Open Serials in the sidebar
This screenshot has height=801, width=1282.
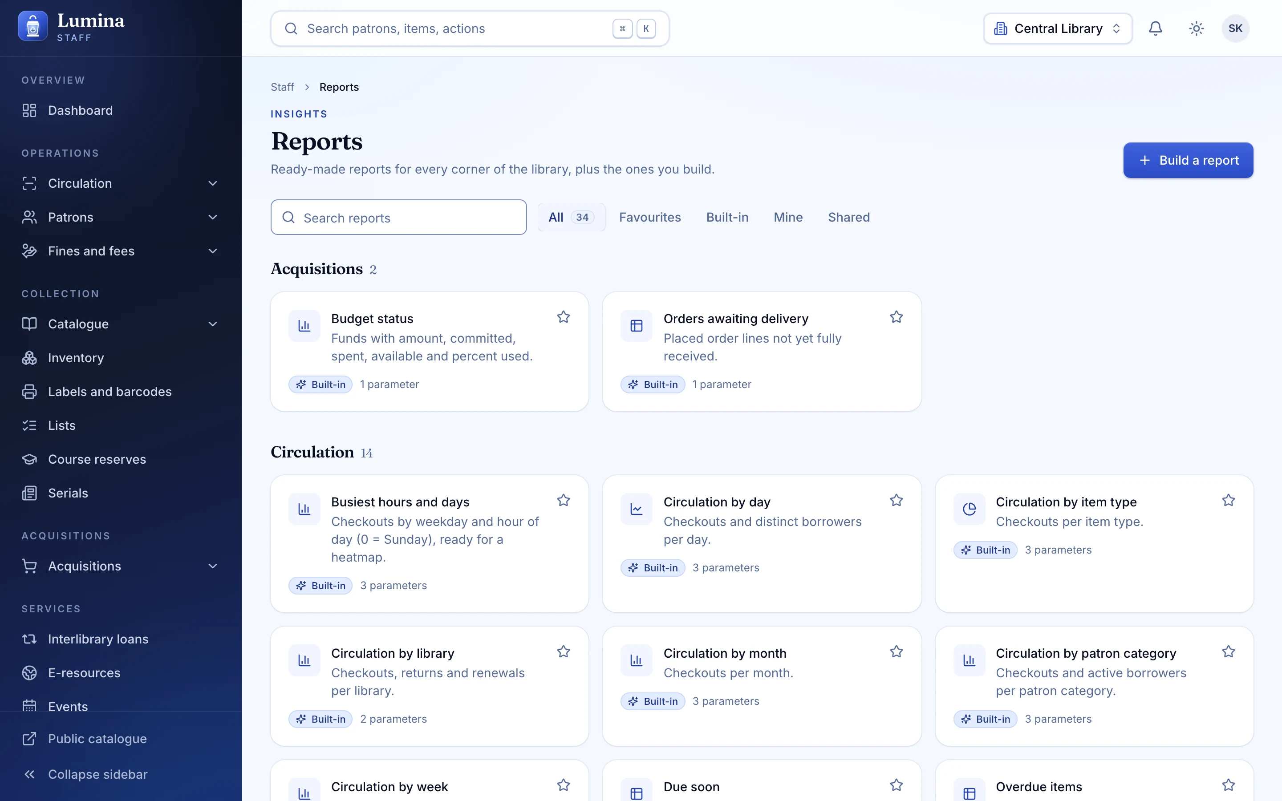(x=121, y=493)
